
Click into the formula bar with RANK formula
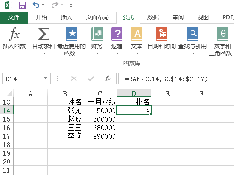(x=176, y=79)
